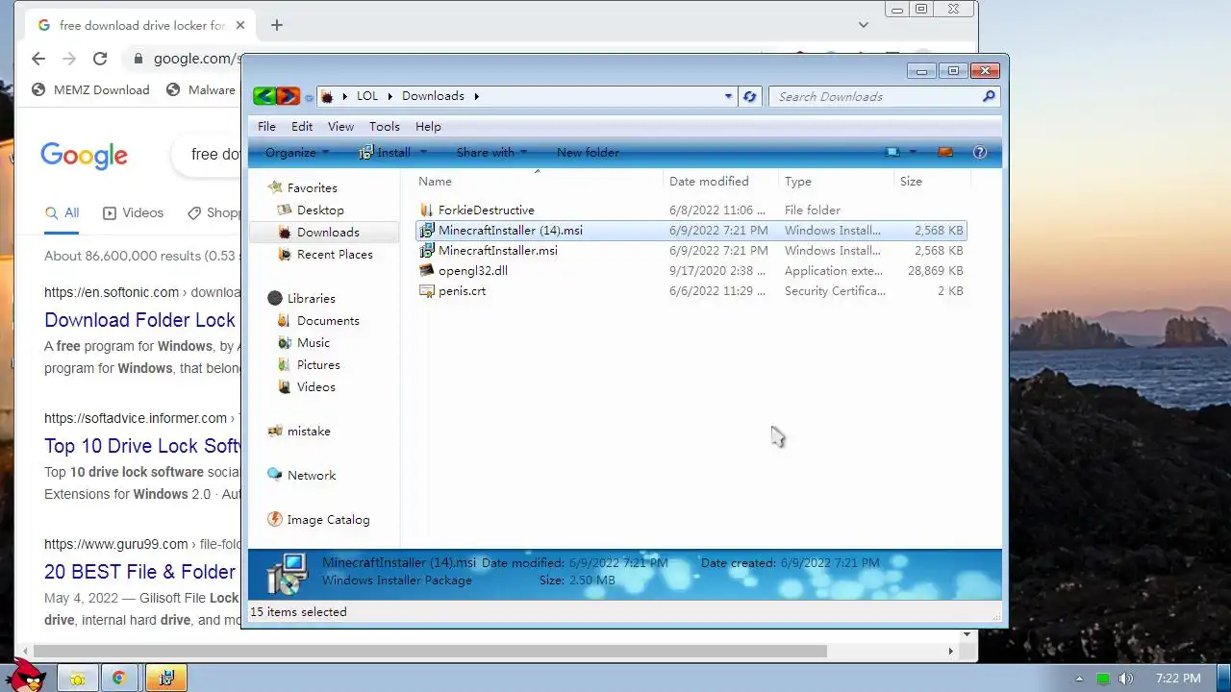Open the Chrome tab search dropdown
This screenshot has height=692, width=1231.
pos(864,25)
